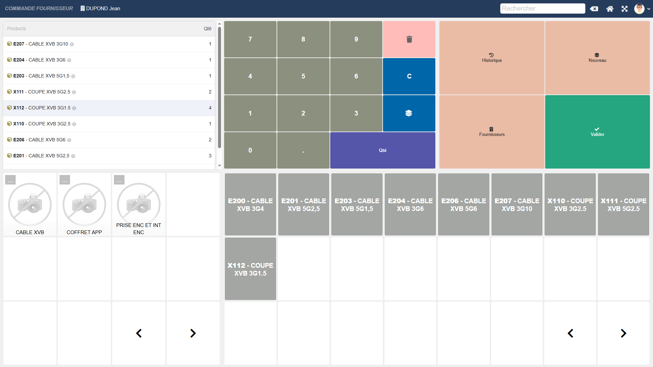
Task: Select the Qté mode button
Action: (x=383, y=150)
